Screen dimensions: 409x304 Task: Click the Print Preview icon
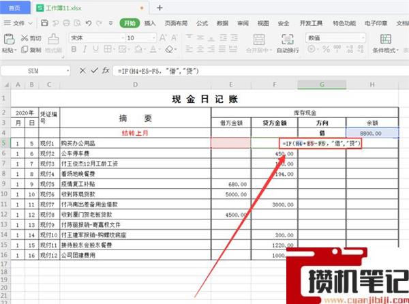[78, 23]
